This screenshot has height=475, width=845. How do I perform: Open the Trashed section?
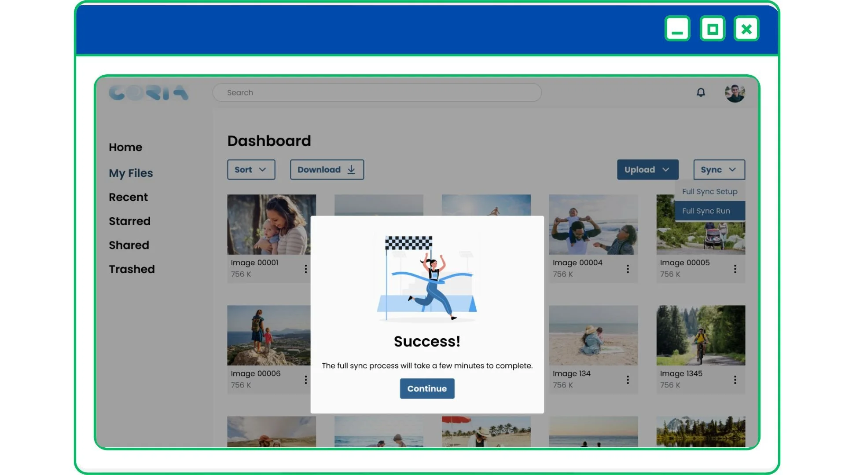click(132, 269)
